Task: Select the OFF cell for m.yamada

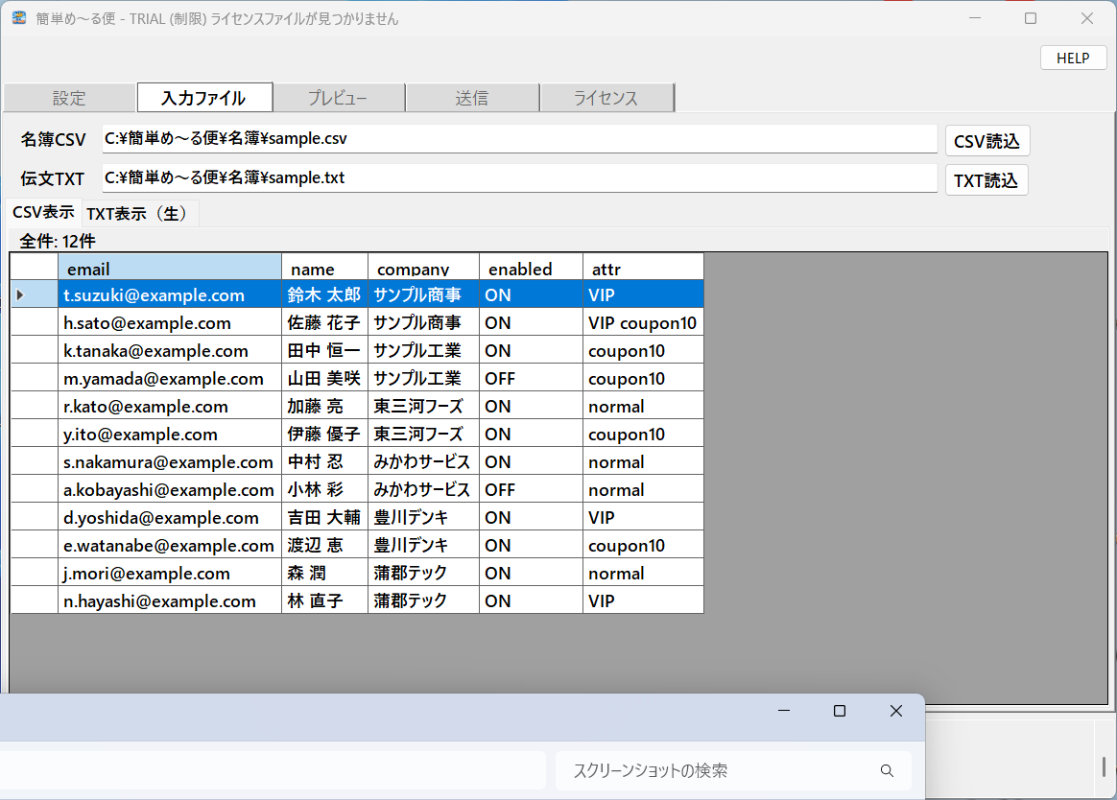Action: tap(530, 379)
